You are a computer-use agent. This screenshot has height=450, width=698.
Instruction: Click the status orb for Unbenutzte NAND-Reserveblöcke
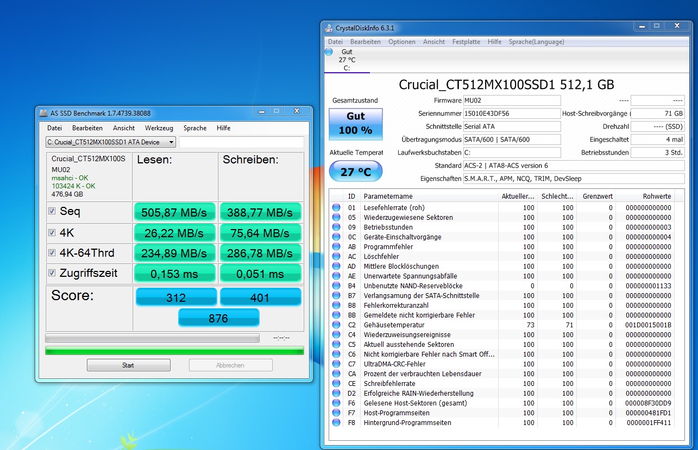(x=336, y=286)
